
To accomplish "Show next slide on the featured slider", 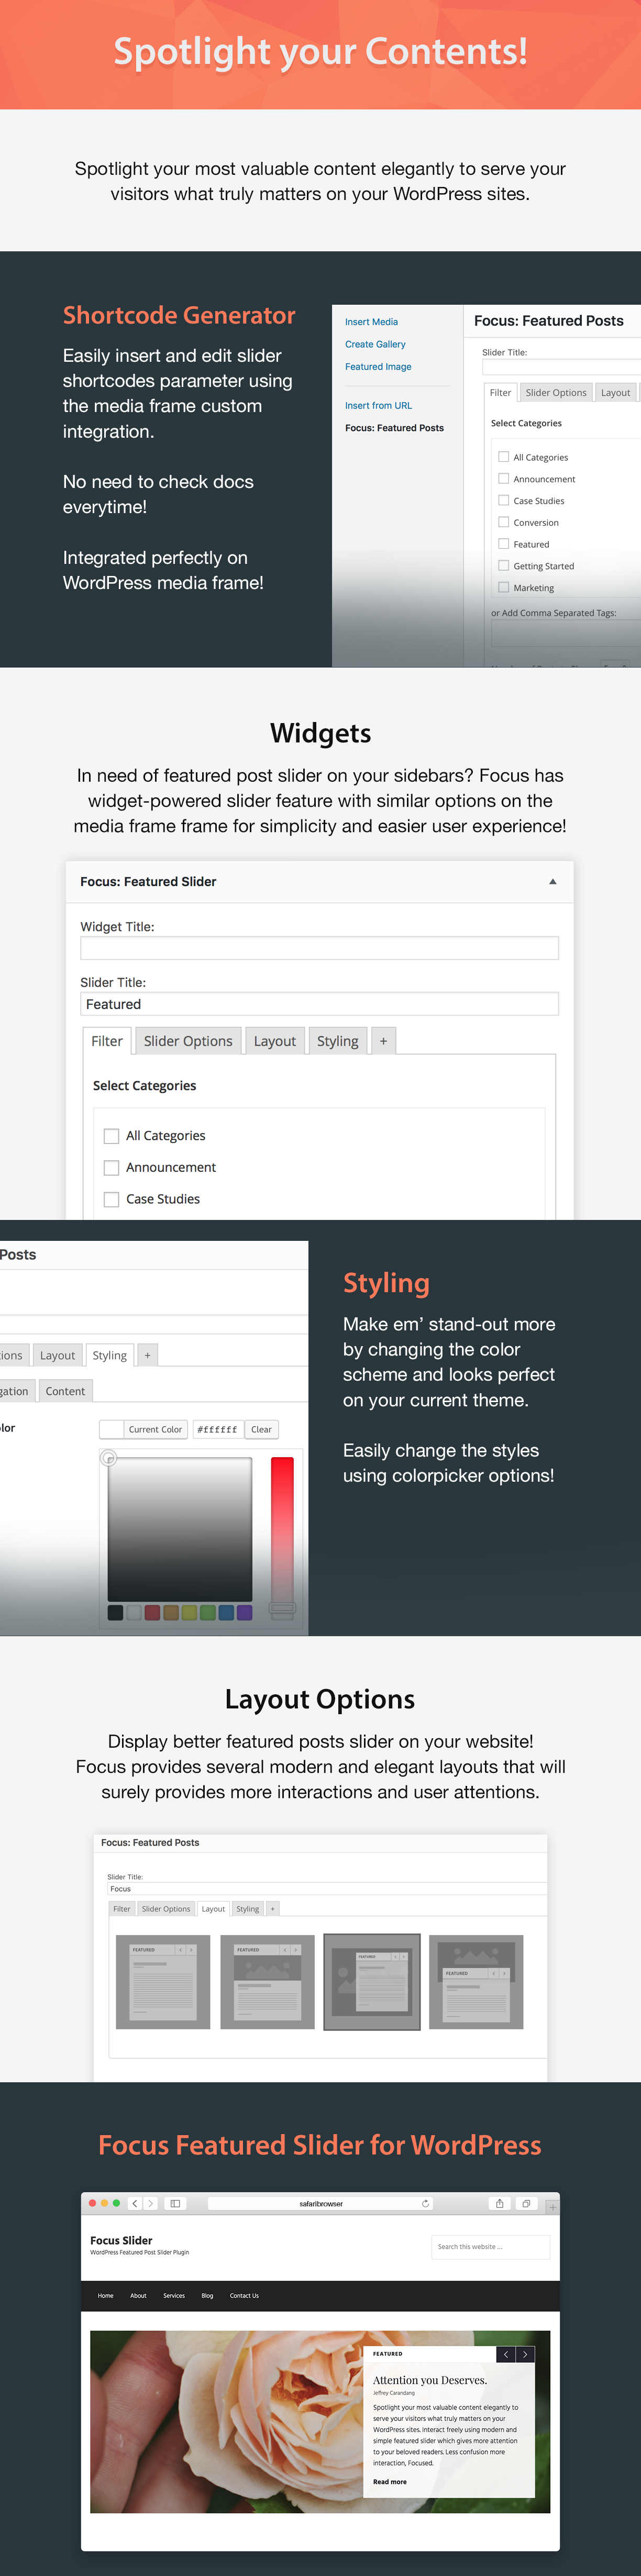I will coord(525,2355).
